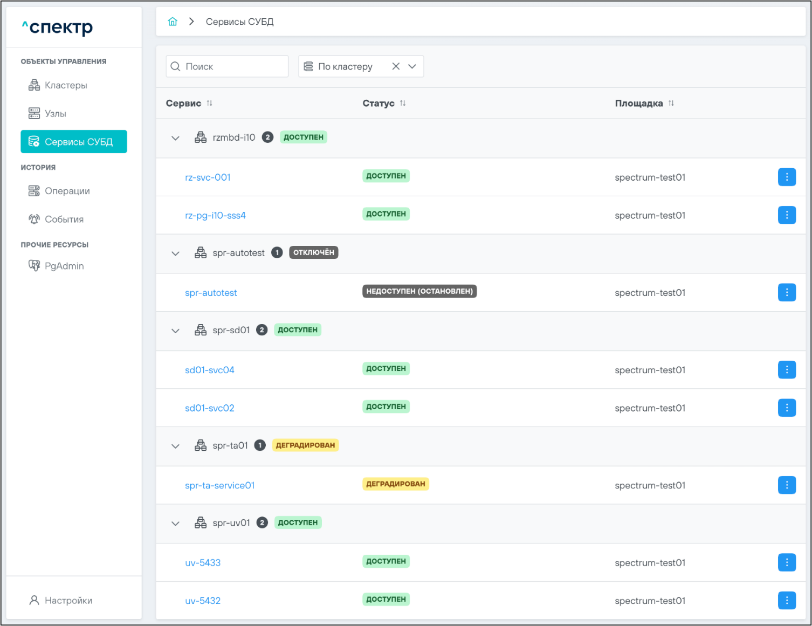Open the rz-pg-i10-sss4 service link

point(215,215)
